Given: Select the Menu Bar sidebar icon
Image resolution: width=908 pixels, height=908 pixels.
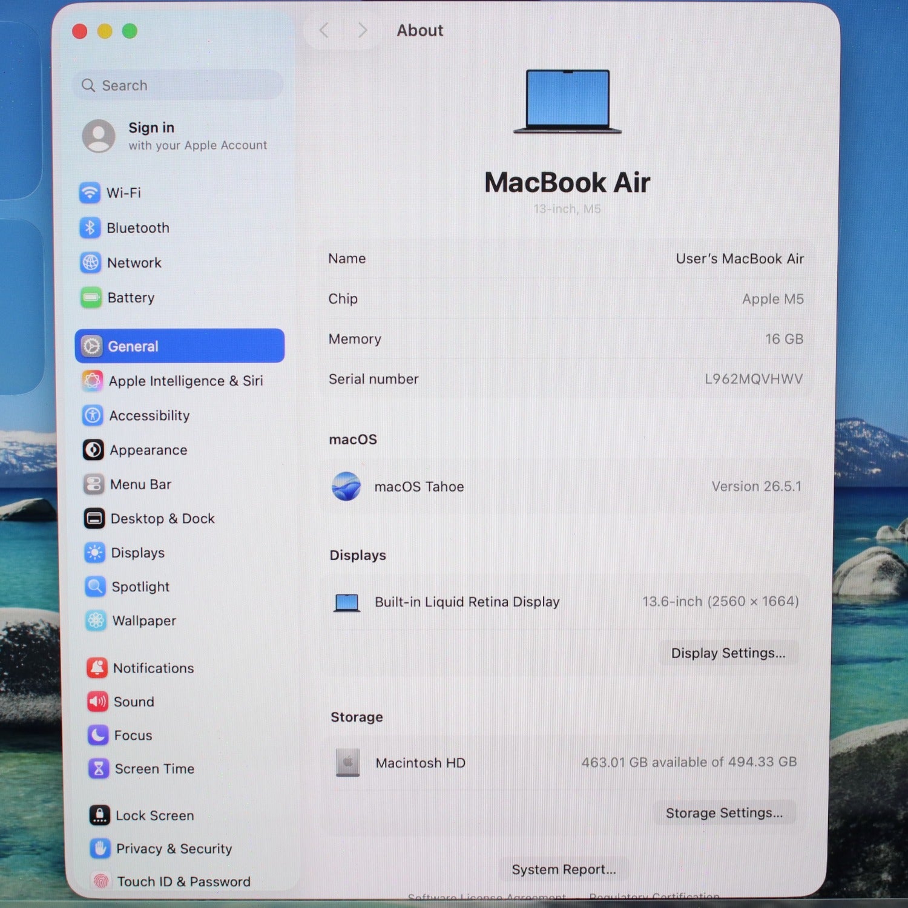Looking at the screenshot, I should point(94,484).
